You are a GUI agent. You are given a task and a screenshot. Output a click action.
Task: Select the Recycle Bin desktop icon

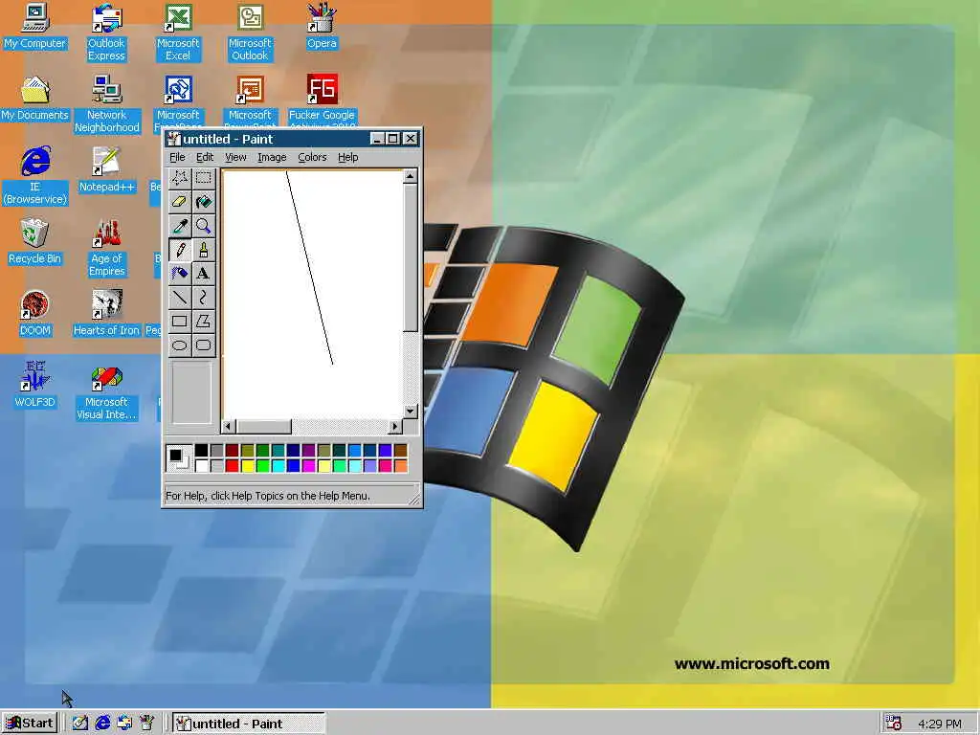[x=34, y=242]
